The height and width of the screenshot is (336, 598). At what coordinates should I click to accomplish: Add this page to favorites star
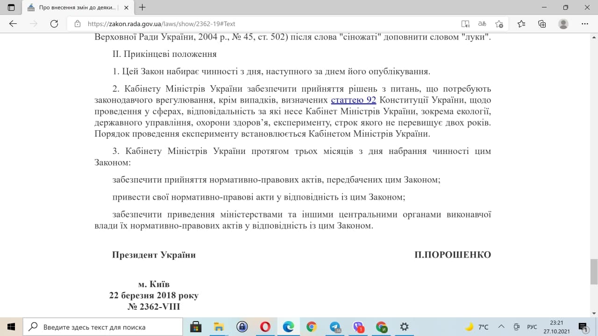click(x=499, y=24)
